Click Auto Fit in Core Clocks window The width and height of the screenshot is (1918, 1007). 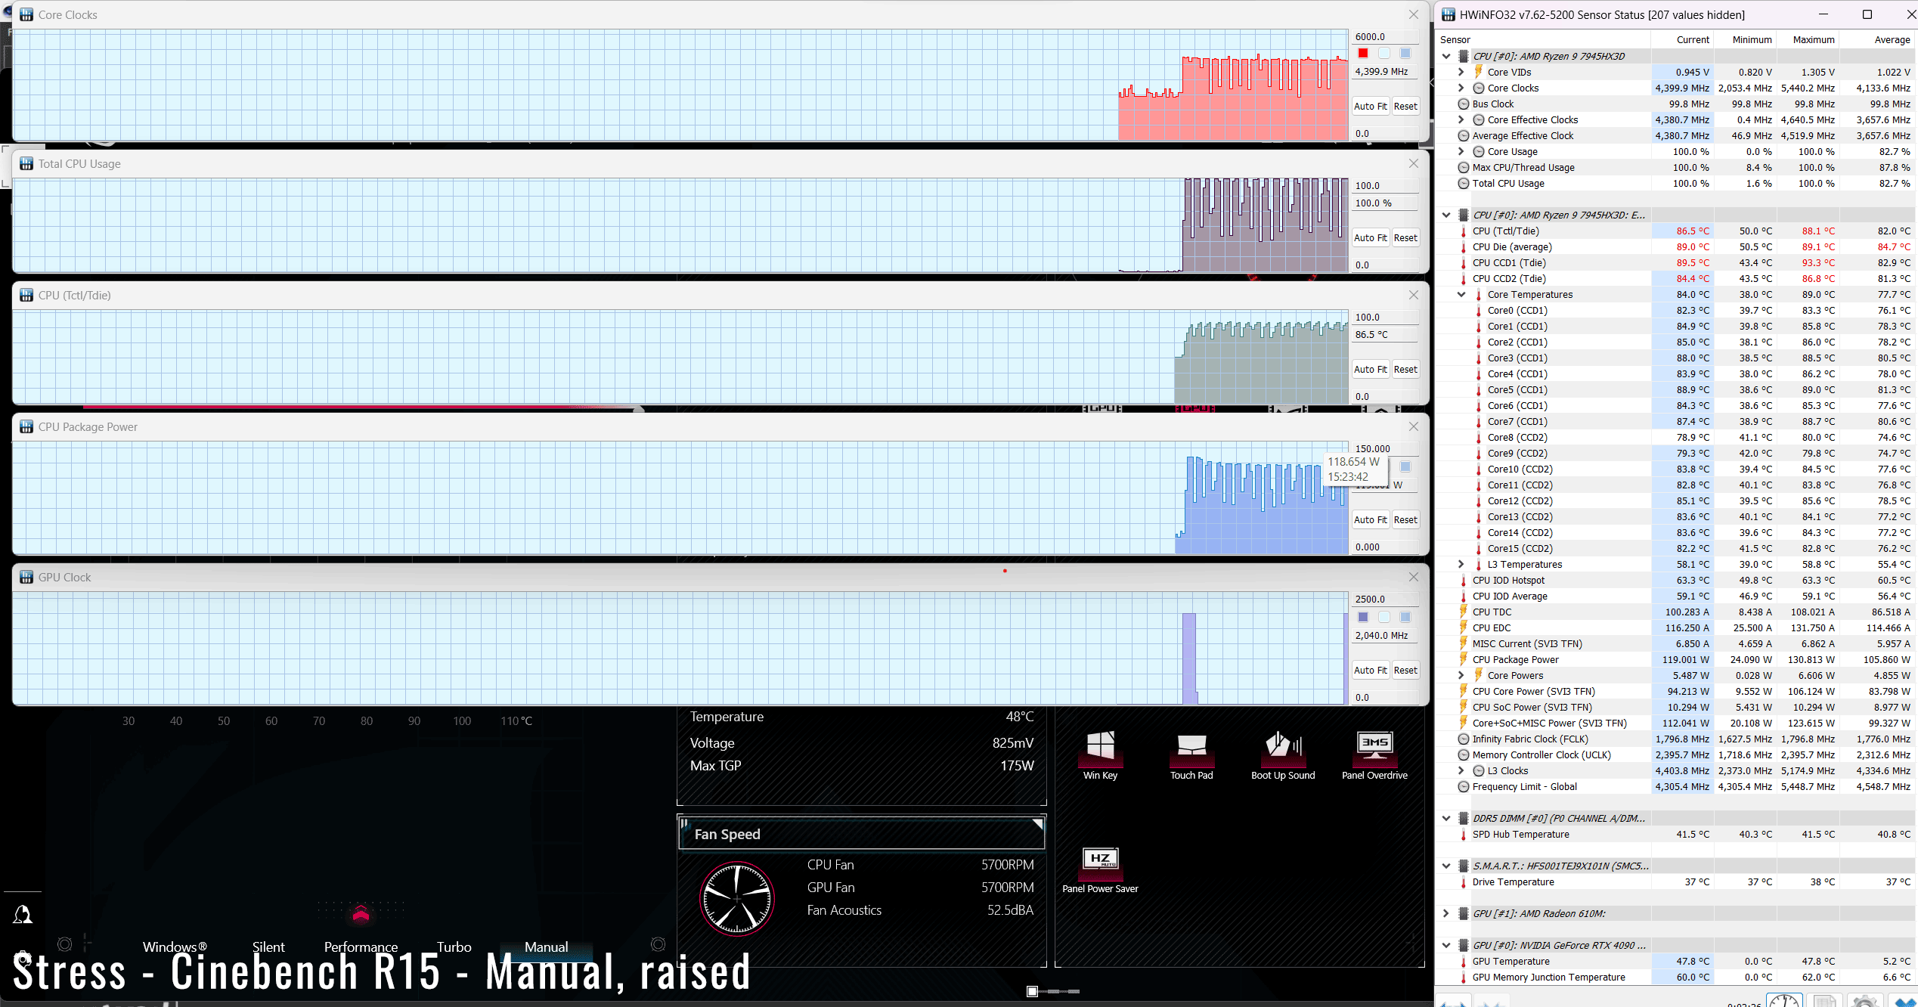[x=1370, y=107]
